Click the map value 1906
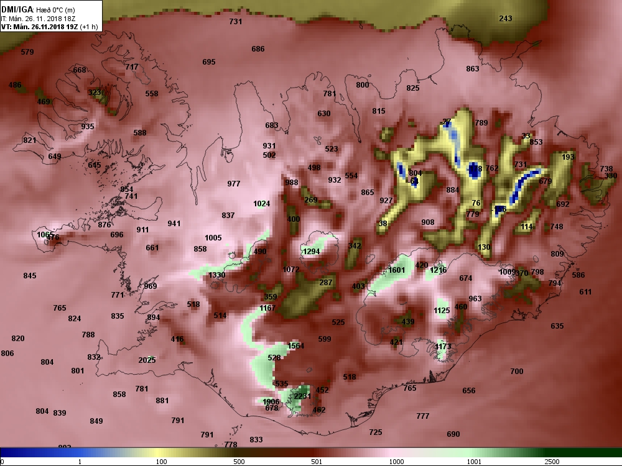The image size is (622, 466). tap(271, 402)
